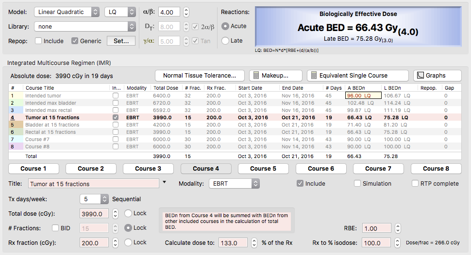This screenshot has height=255, width=471.
Task: Open the Linear Quadratic model dropdown
Action: tap(67, 12)
